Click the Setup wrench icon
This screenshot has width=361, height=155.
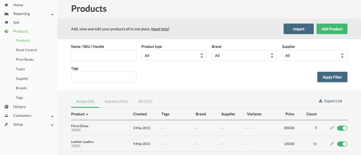(x=7, y=124)
